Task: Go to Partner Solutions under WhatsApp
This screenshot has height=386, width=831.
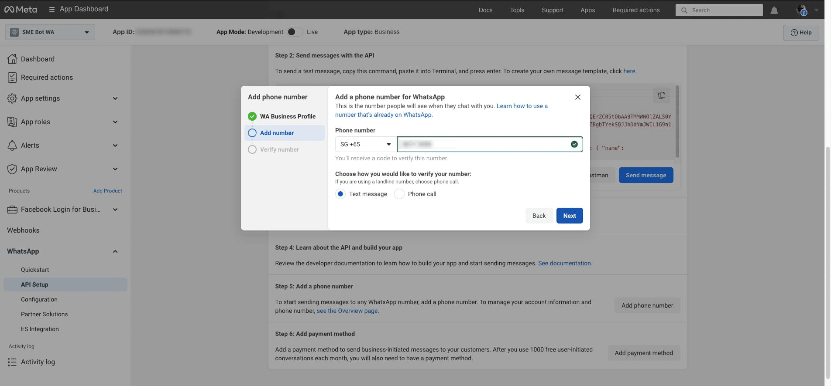Action: [45, 314]
